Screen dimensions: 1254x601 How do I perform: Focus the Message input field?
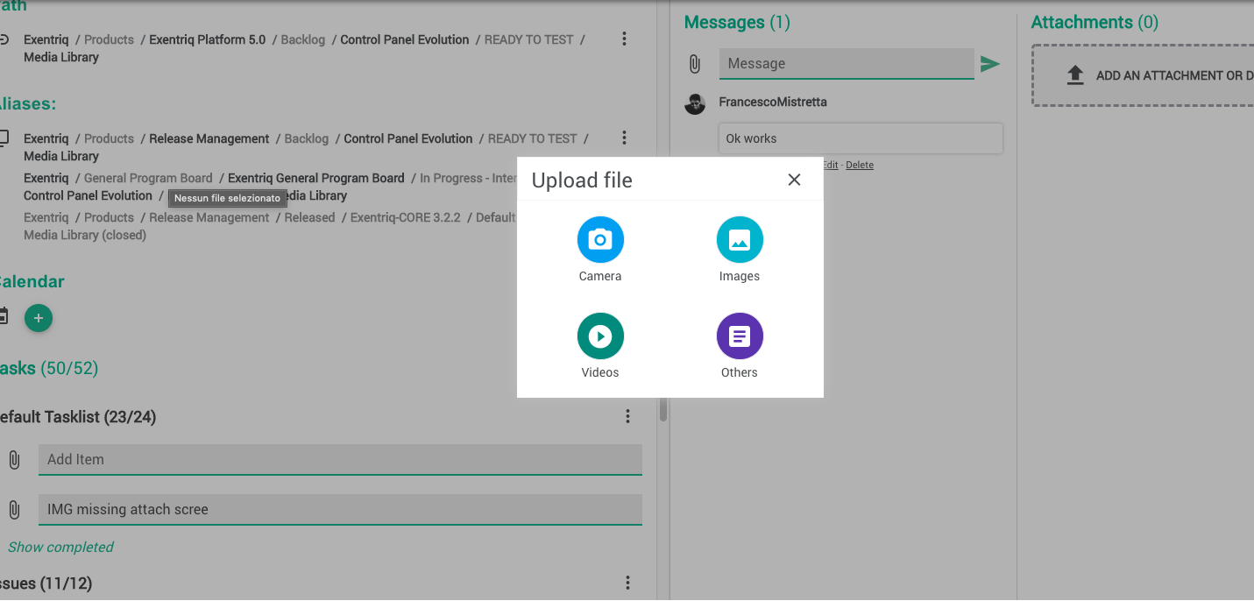(x=846, y=64)
